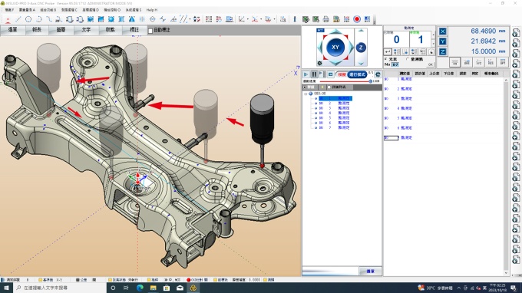Image resolution: width=522 pixels, height=293 pixels.
Task: Stop the measurement program
Action: coord(330,74)
